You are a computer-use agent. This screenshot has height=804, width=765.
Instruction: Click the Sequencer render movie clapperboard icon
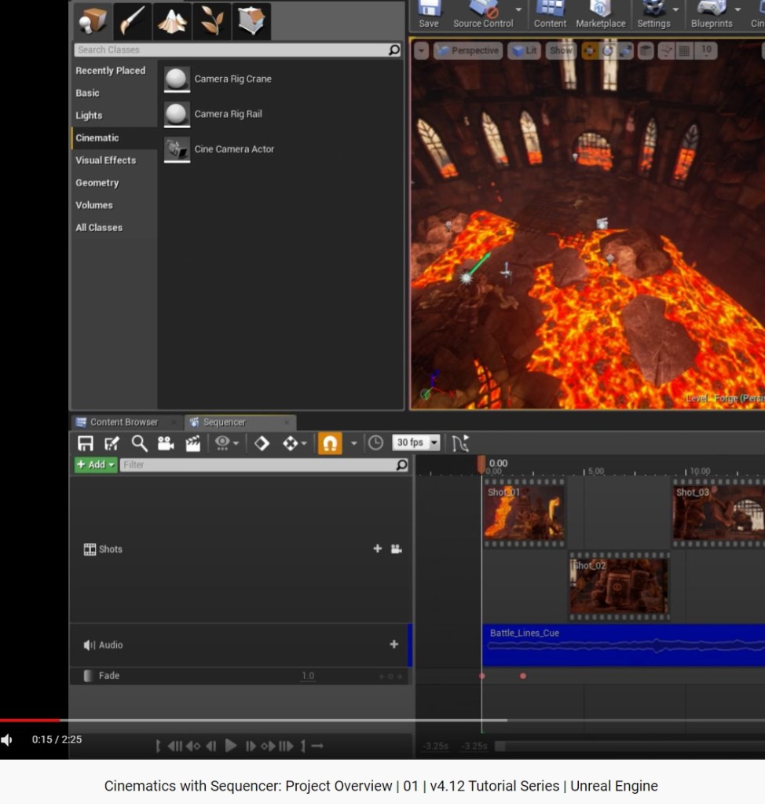tap(192, 443)
